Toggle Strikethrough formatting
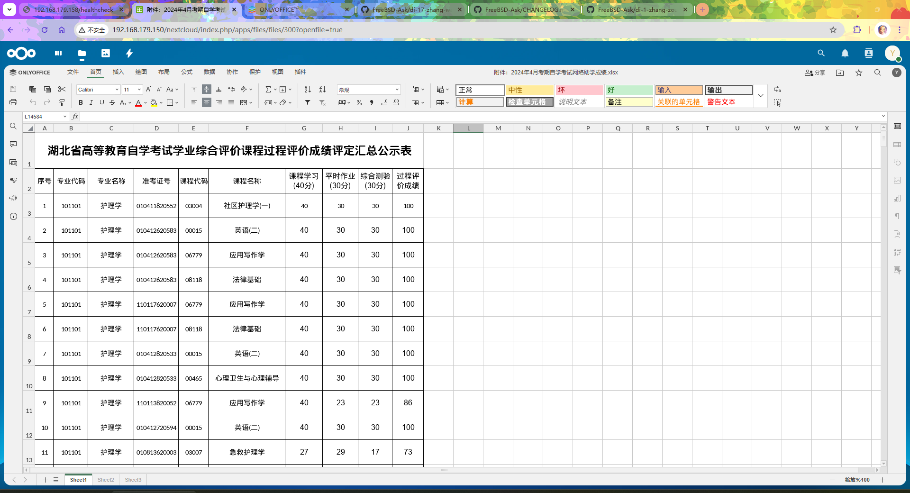The width and height of the screenshot is (910, 493). click(112, 102)
